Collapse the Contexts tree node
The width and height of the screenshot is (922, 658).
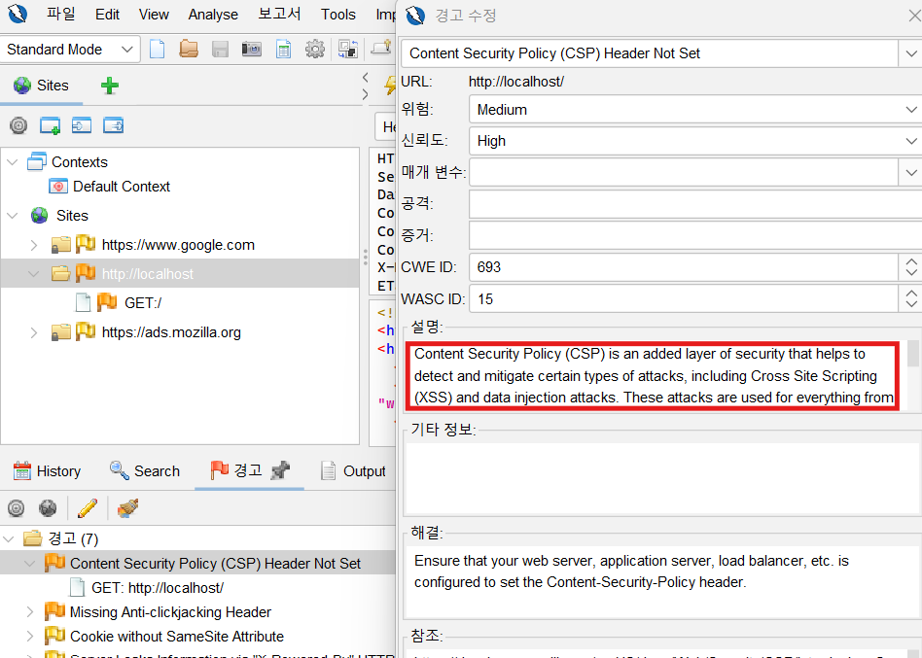click(x=13, y=161)
